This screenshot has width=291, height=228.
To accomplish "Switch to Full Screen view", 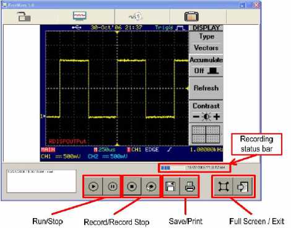I will [x=224, y=186].
